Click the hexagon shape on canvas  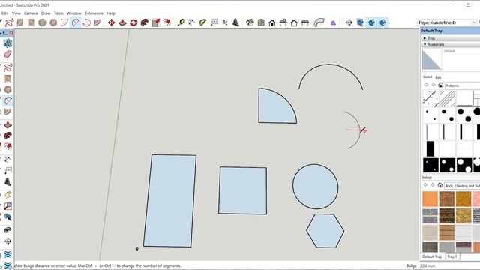click(325, 231)
